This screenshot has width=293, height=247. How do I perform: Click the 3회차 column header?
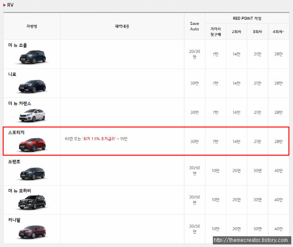click(x=258, y=32)
